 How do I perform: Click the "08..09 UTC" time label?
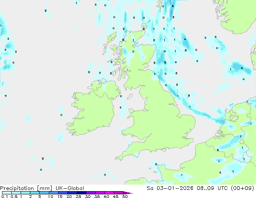click(213, 188)
